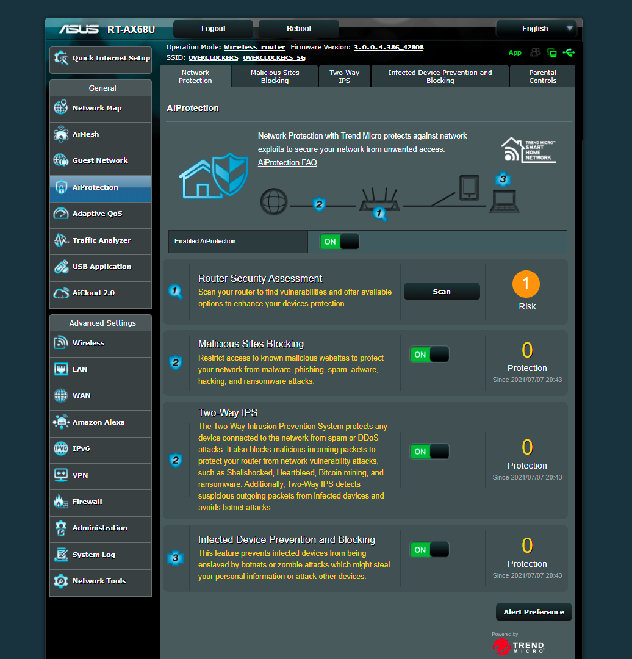Switch to the Network Protection tab
632x659 pixels.
[x=195, y=76]
